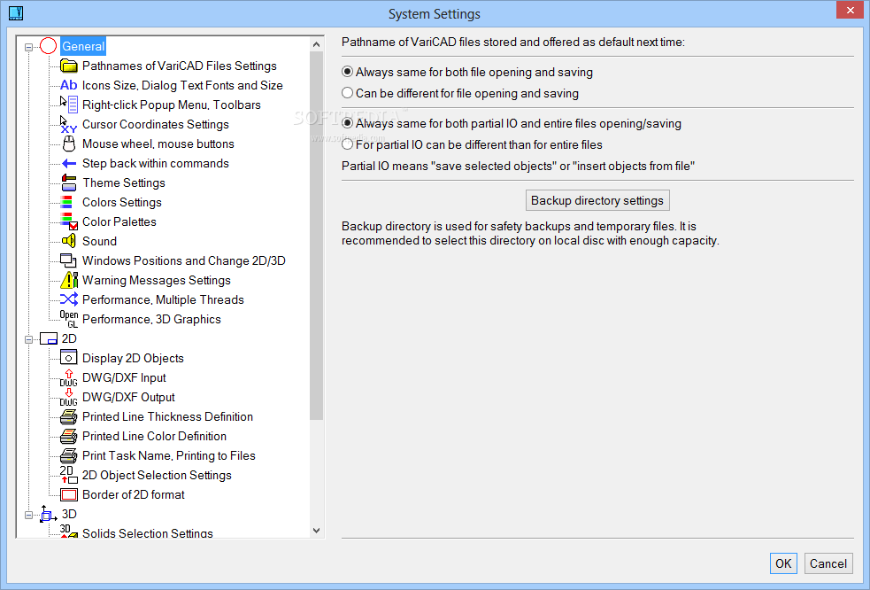Open Right-click Popup Menu, Toolbars settings
870x590 pixels.
pos(172,105)
